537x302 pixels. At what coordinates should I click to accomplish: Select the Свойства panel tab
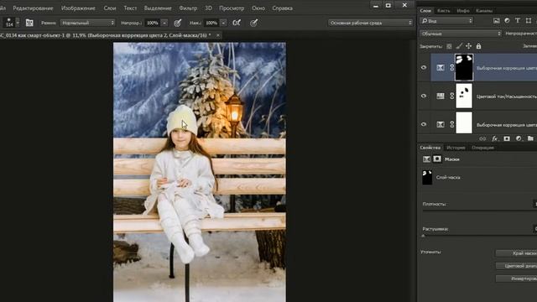pos(430,148)
